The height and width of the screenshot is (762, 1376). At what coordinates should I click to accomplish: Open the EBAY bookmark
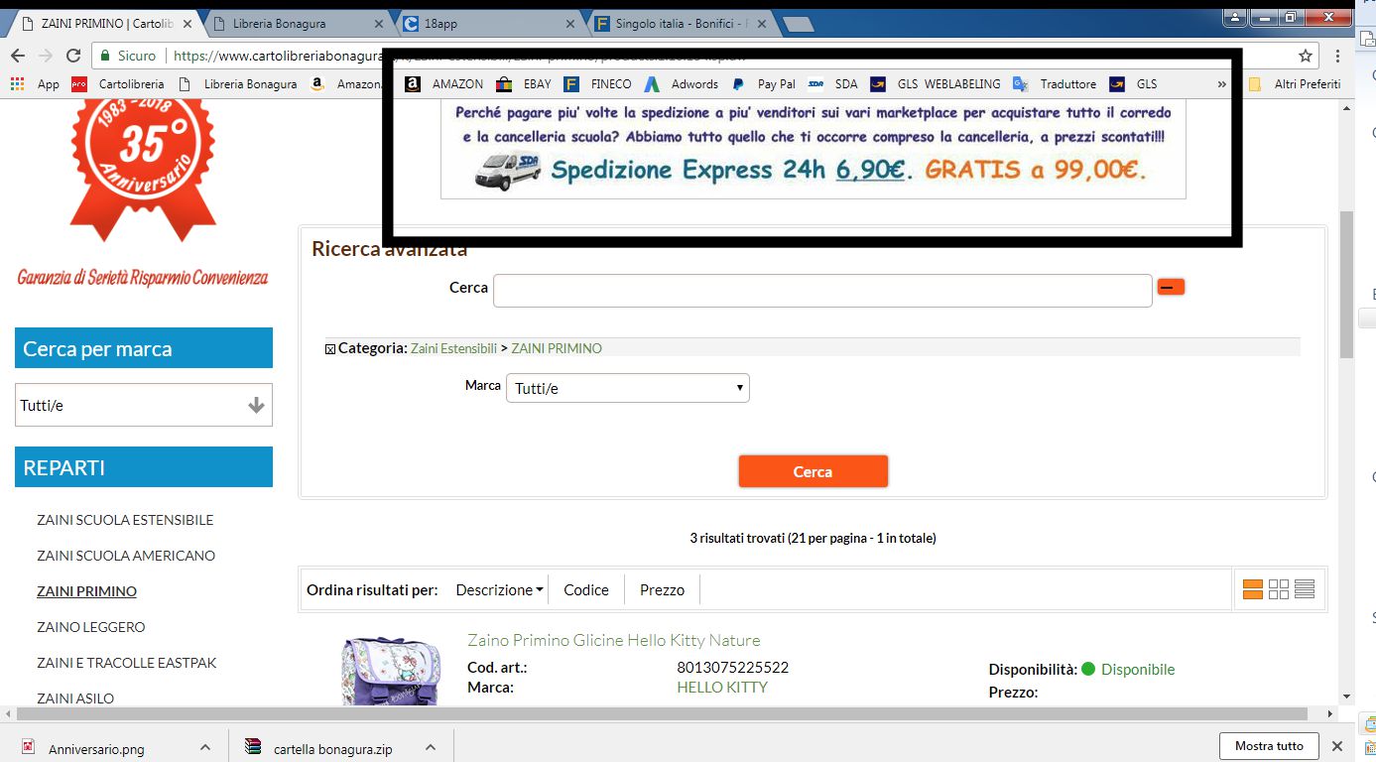point(524,84)
